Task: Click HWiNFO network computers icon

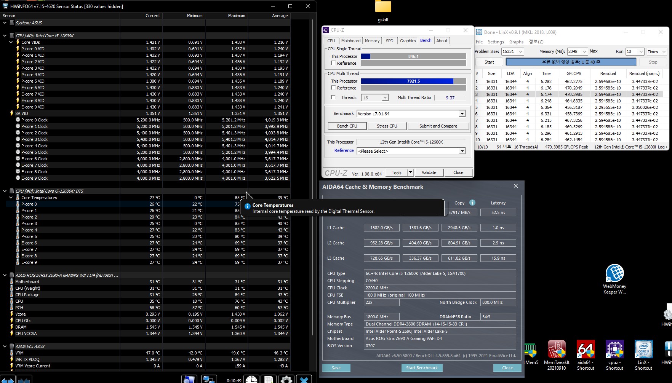Action: pyautogui.click(x=209, y=379)
